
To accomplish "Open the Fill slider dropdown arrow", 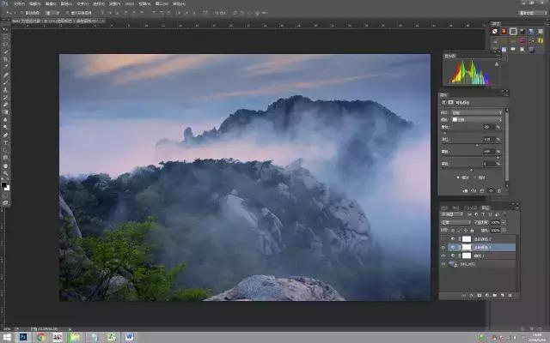I will (504, 231).
